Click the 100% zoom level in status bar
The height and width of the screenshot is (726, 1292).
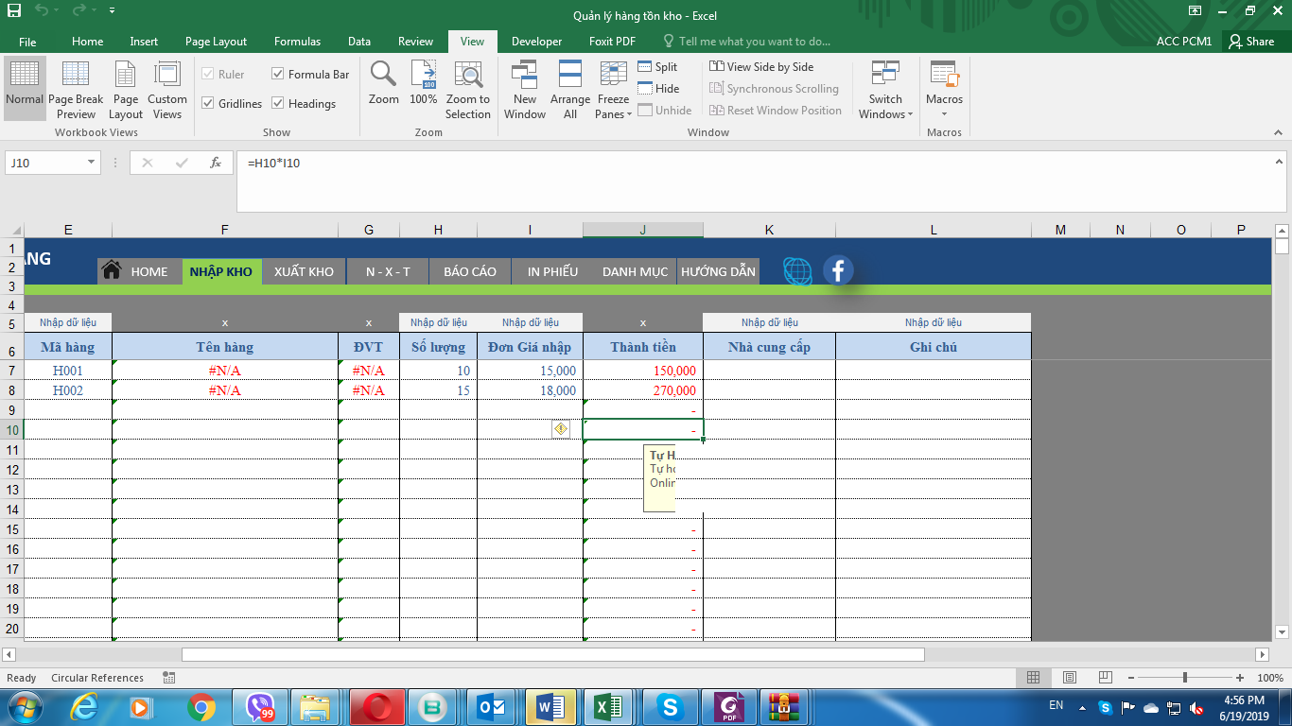[1270, 678]
